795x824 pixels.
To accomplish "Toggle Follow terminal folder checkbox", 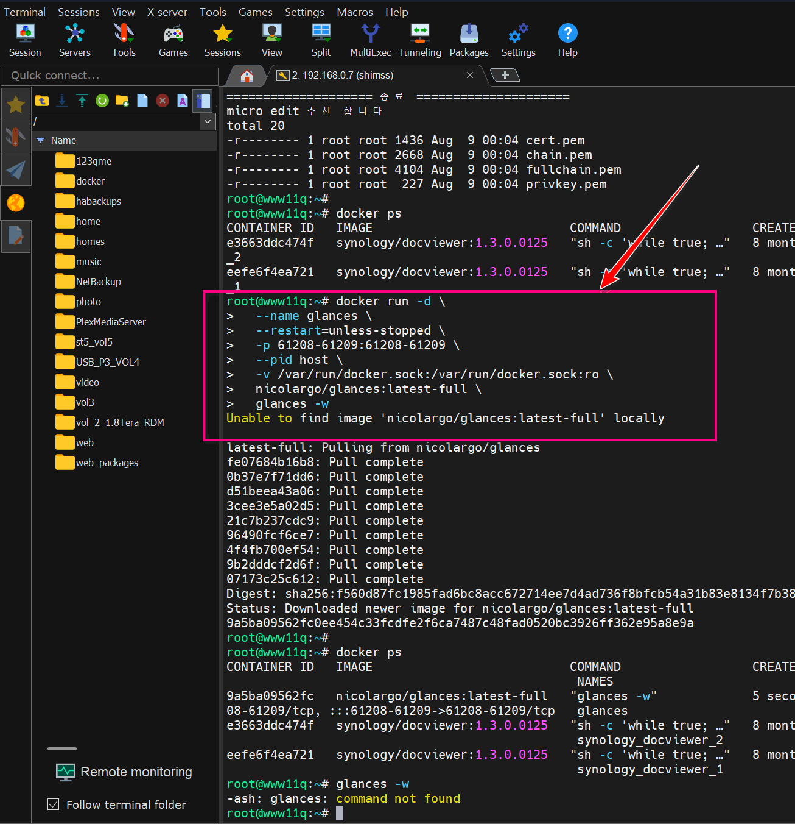I will 54,804.
